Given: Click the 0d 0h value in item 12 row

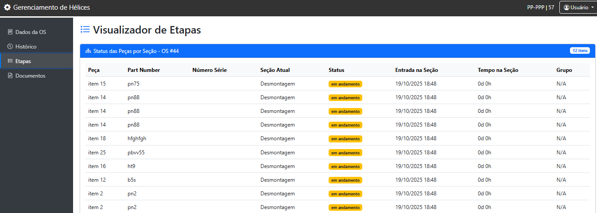Looking at the screenshot, I should [x=485, y=179].
